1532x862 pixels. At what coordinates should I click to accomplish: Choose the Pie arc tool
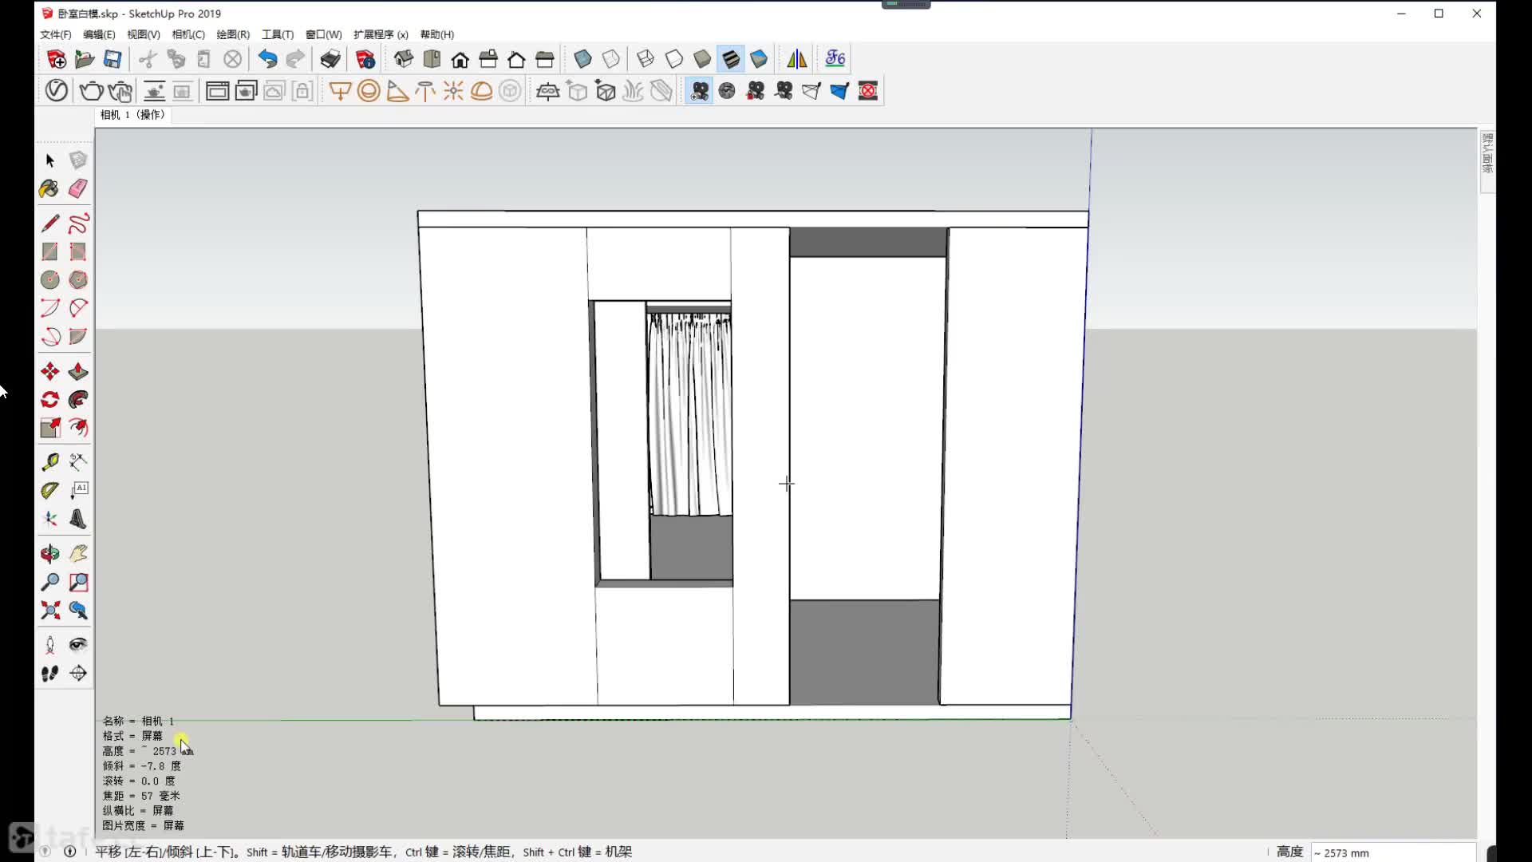click(x=78, y=337)
